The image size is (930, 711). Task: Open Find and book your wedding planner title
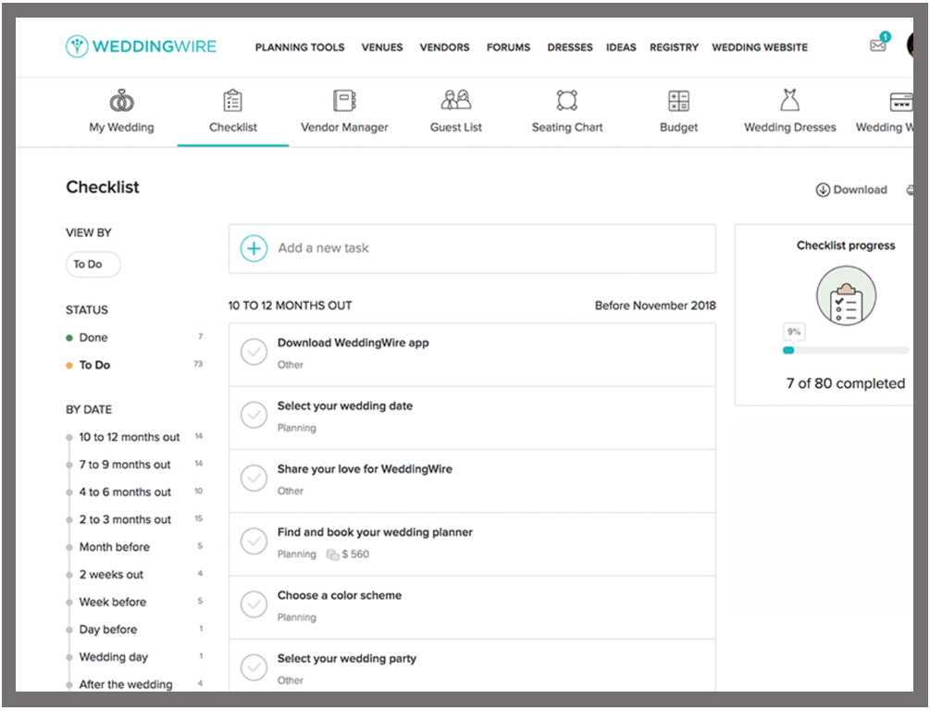375,532
